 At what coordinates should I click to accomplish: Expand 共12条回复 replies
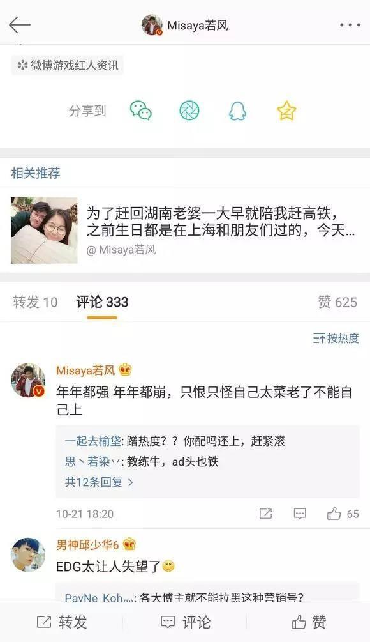click(x=99, y=482)
